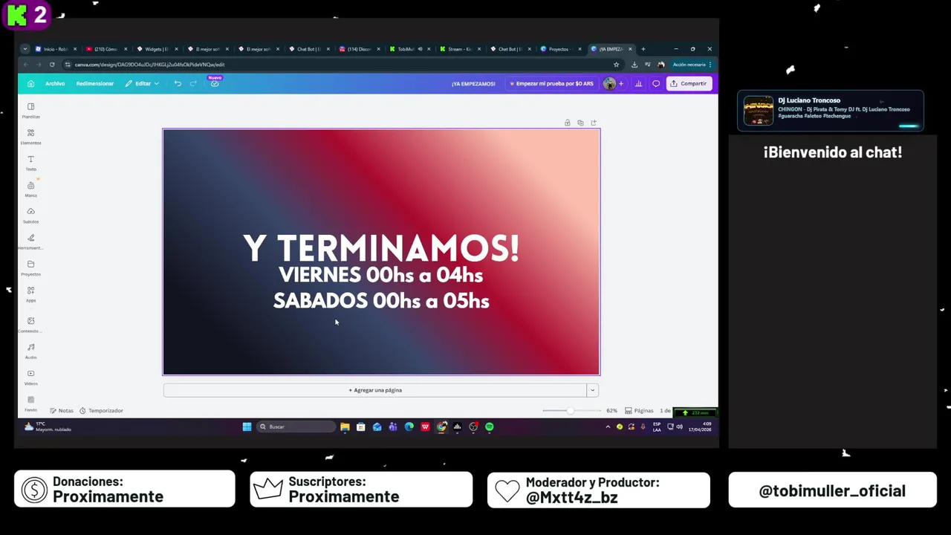951x535 pixels.
Task: Add collaborator with the plus icon
Action: 621,83
